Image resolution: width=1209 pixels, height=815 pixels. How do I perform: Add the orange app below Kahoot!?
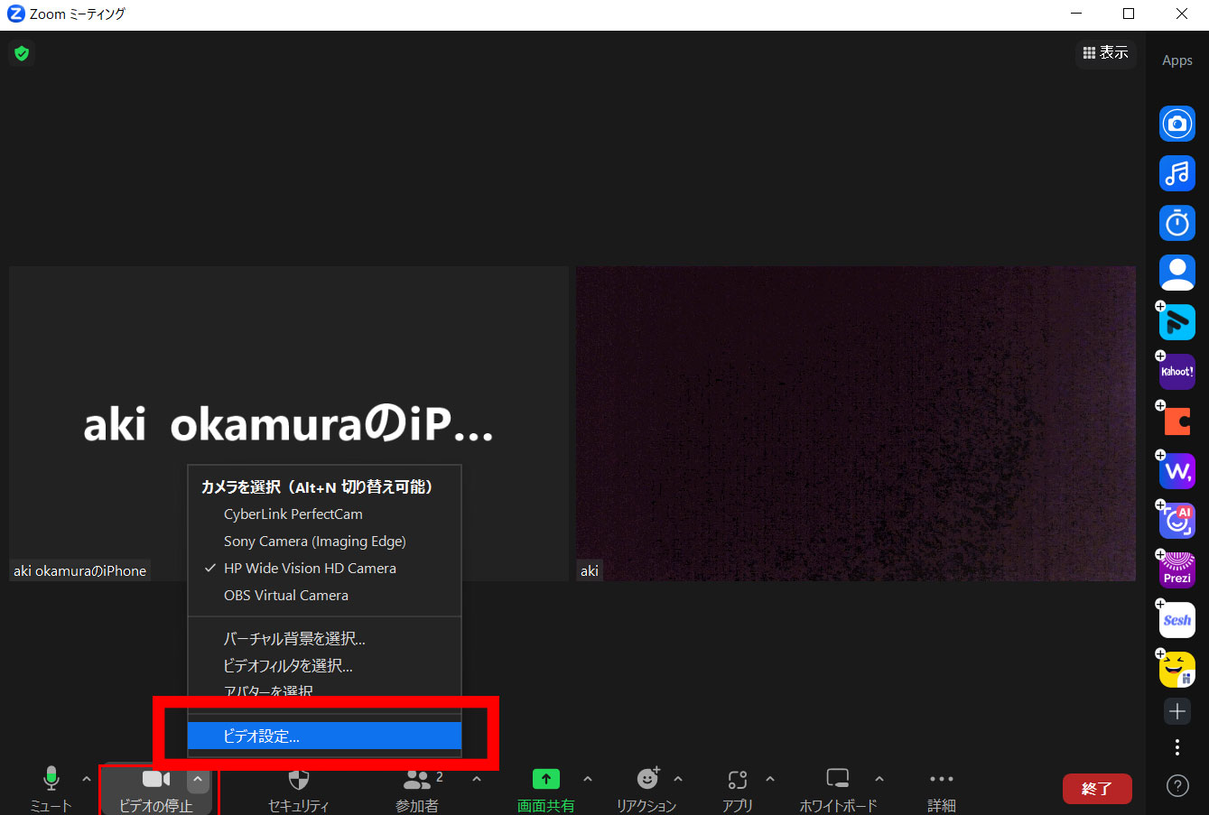pyautogui.click(x=1176, y=421)
